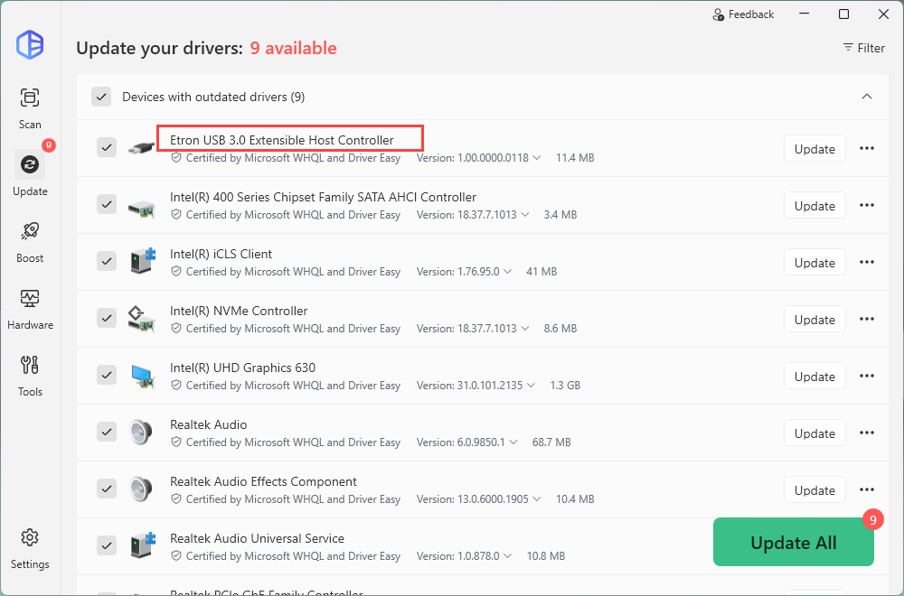Open the Hardware monitor icon in sidebar

(30, 299)
